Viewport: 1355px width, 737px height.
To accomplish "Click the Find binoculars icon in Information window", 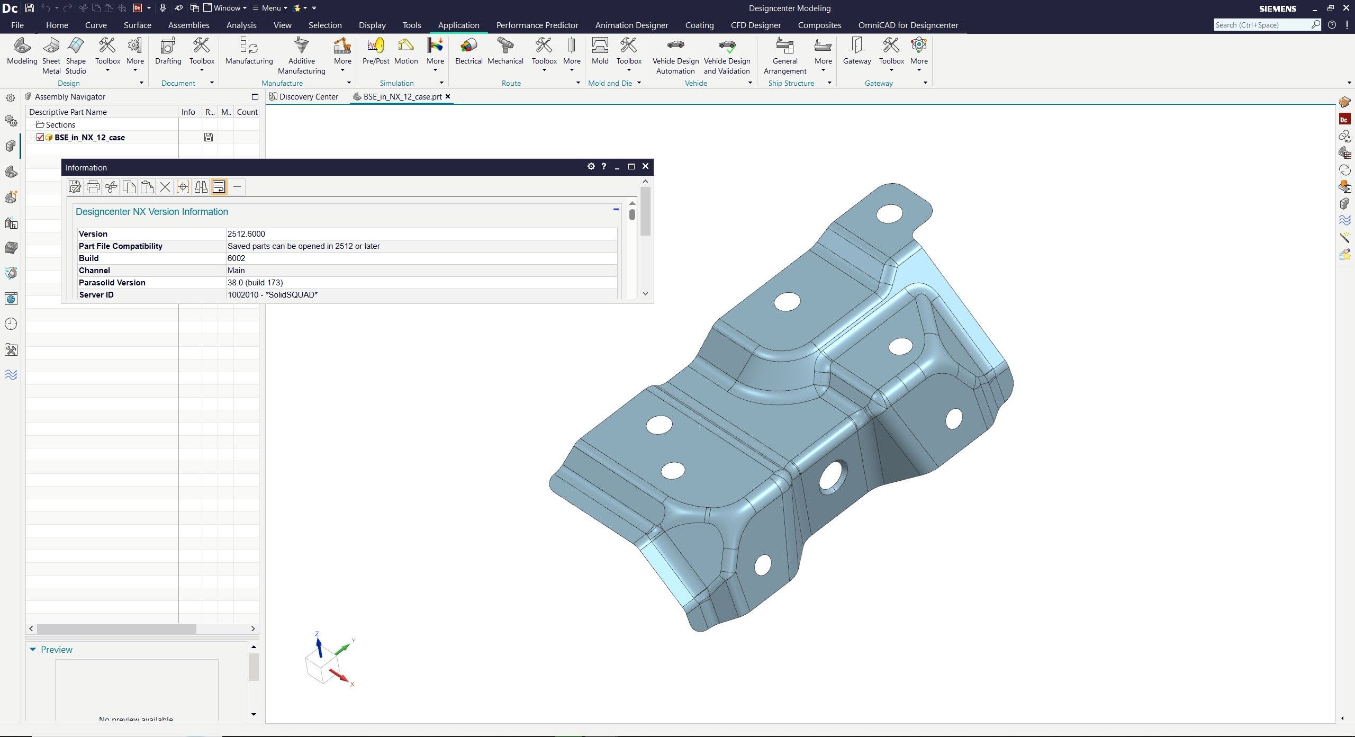I will (x=201, y=187).
